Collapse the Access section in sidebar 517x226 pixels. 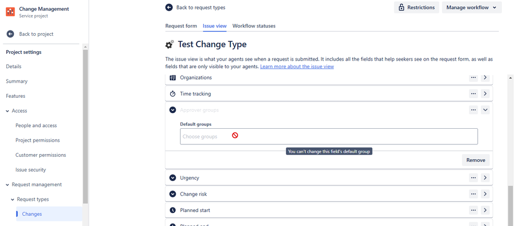pyautogui.click(x=8, y=111)
